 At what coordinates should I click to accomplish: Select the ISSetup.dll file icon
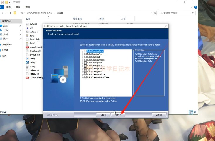(27, 51)
